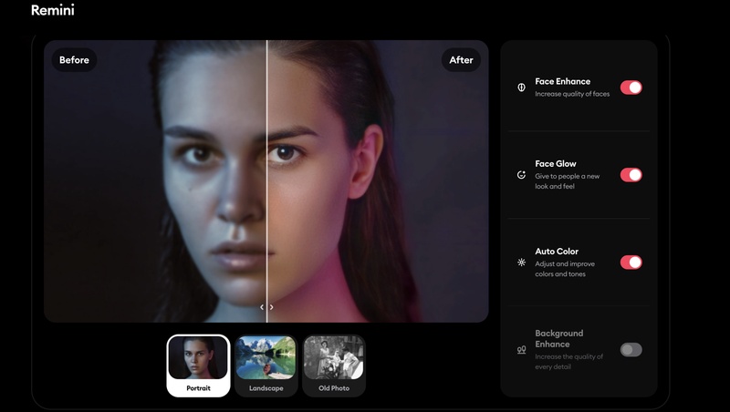The height and width of the screenshot is (412, 730).
Task: Turn off the Face Glow switch
Action: pyautogui.click(x=631, y=175)
